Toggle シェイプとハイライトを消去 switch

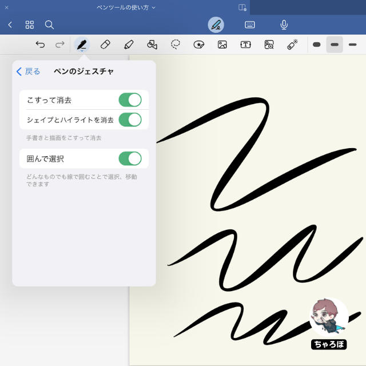pos(130,120)
